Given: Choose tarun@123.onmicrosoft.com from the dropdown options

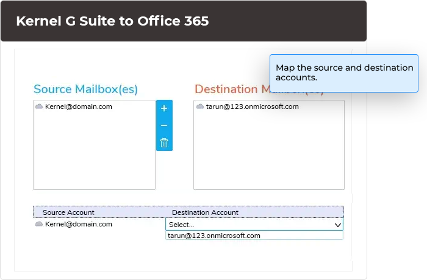Looking at the screenshot, I should pos(214,236).
